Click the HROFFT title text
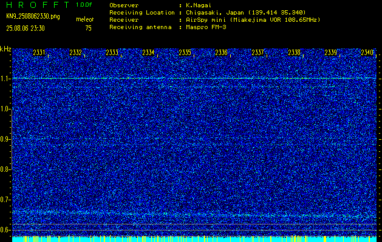The image size is (382, 242). tap(38, 5)
